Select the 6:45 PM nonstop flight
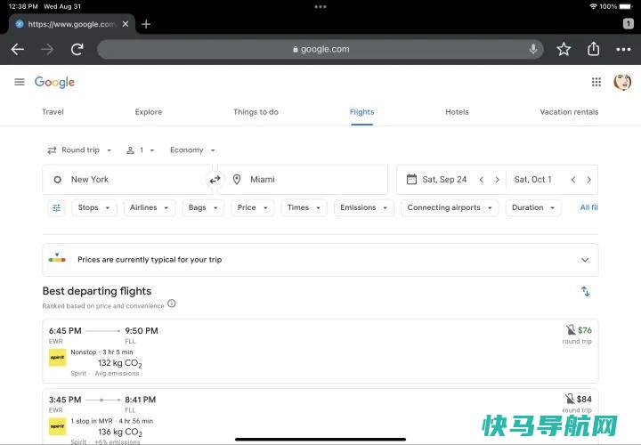 pyautogui.click(x=320, y=352)
